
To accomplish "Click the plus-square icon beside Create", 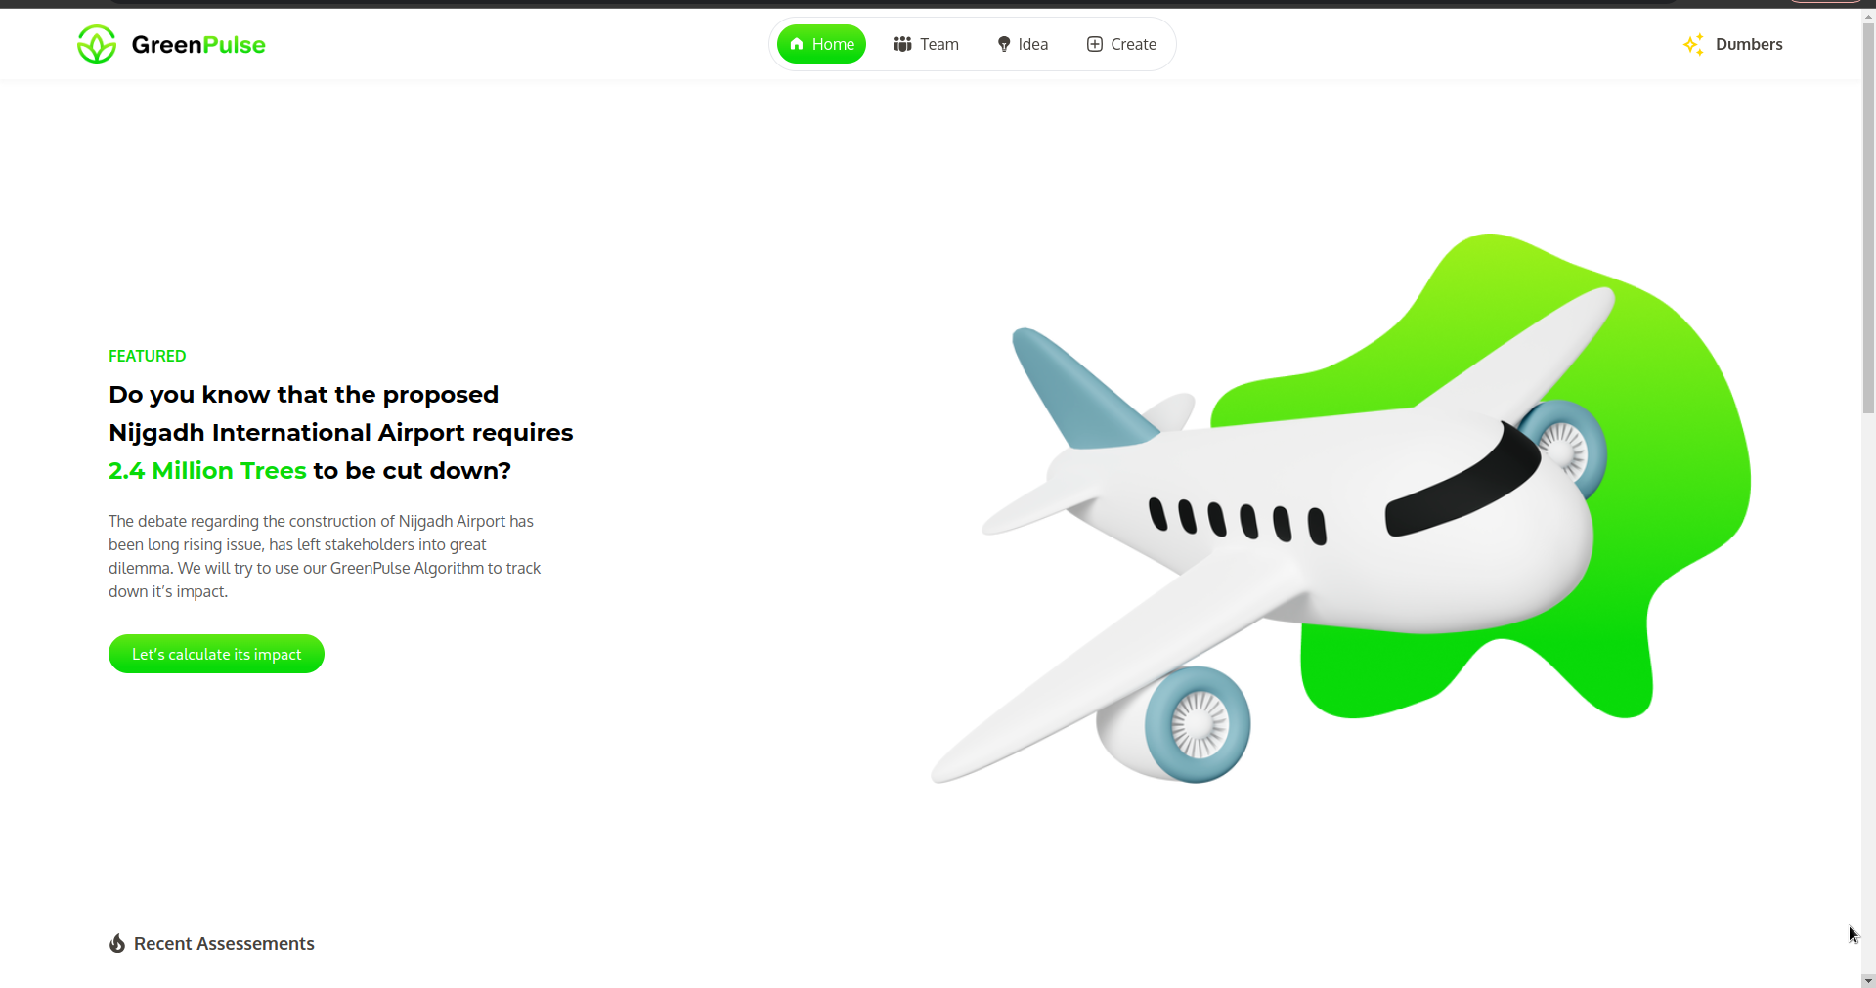I will [x=1095, y=44].
